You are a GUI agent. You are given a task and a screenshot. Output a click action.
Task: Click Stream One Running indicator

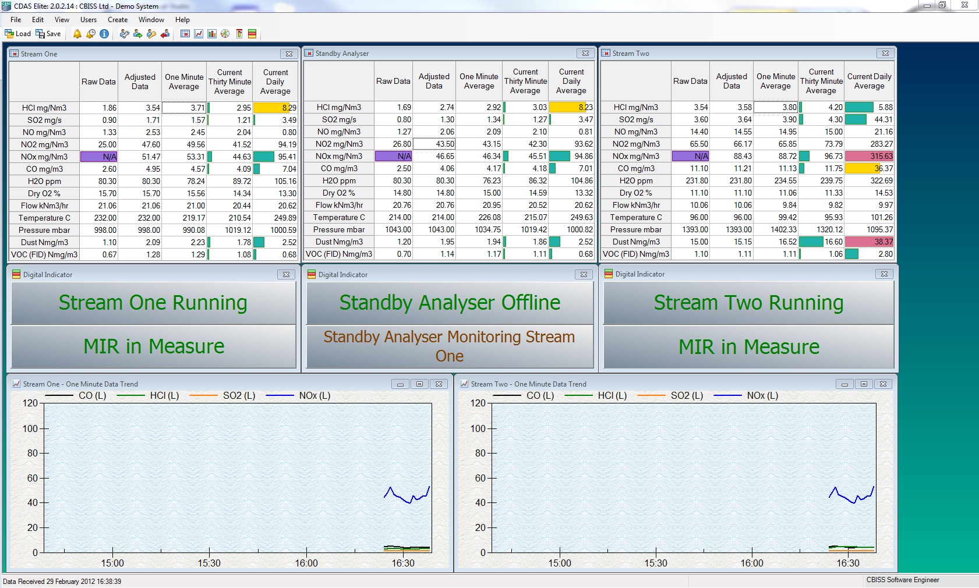tap(153, 303)
